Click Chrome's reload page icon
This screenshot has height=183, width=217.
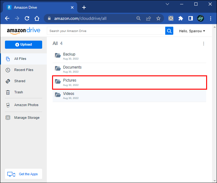click(27, 18)
